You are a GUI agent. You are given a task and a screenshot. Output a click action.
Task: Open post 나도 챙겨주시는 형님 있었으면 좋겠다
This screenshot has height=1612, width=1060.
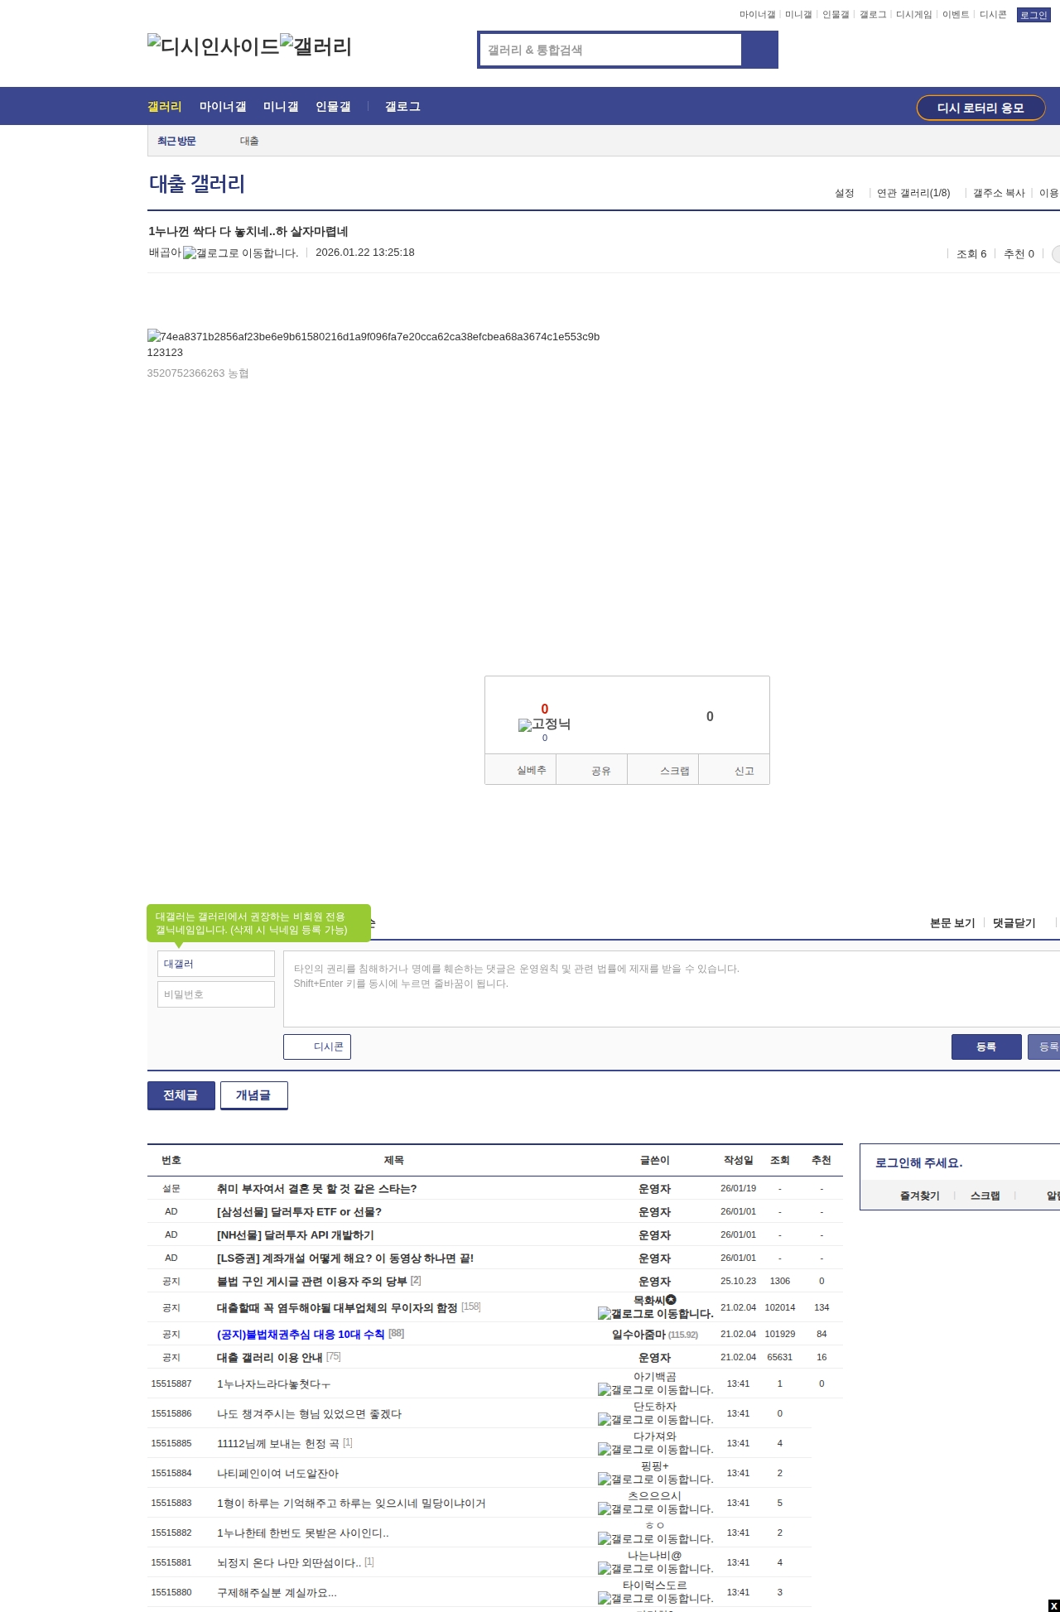pyautogui.click(x=309, y=1414)
